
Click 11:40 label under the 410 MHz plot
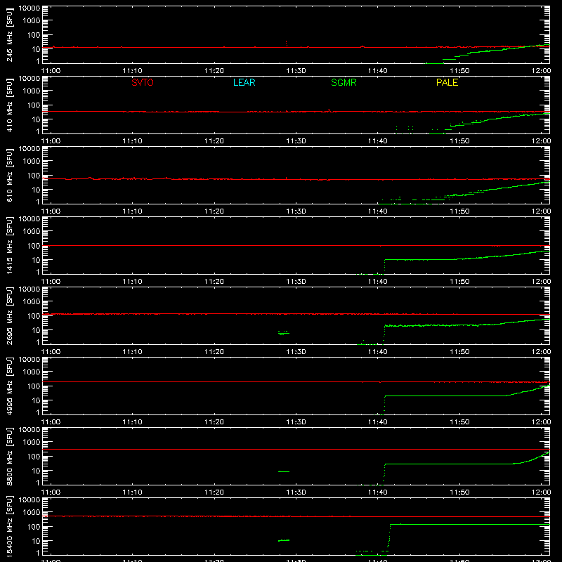tap(377, 141)
